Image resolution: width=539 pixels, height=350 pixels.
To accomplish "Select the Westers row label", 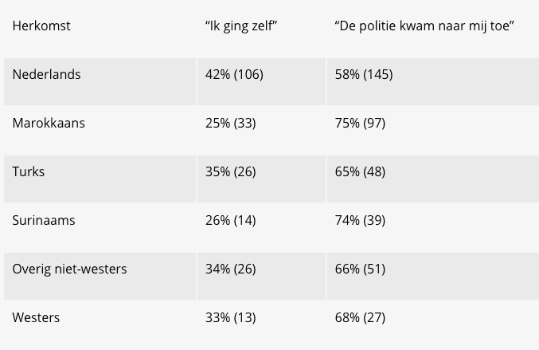I will (x=36, y=317).
